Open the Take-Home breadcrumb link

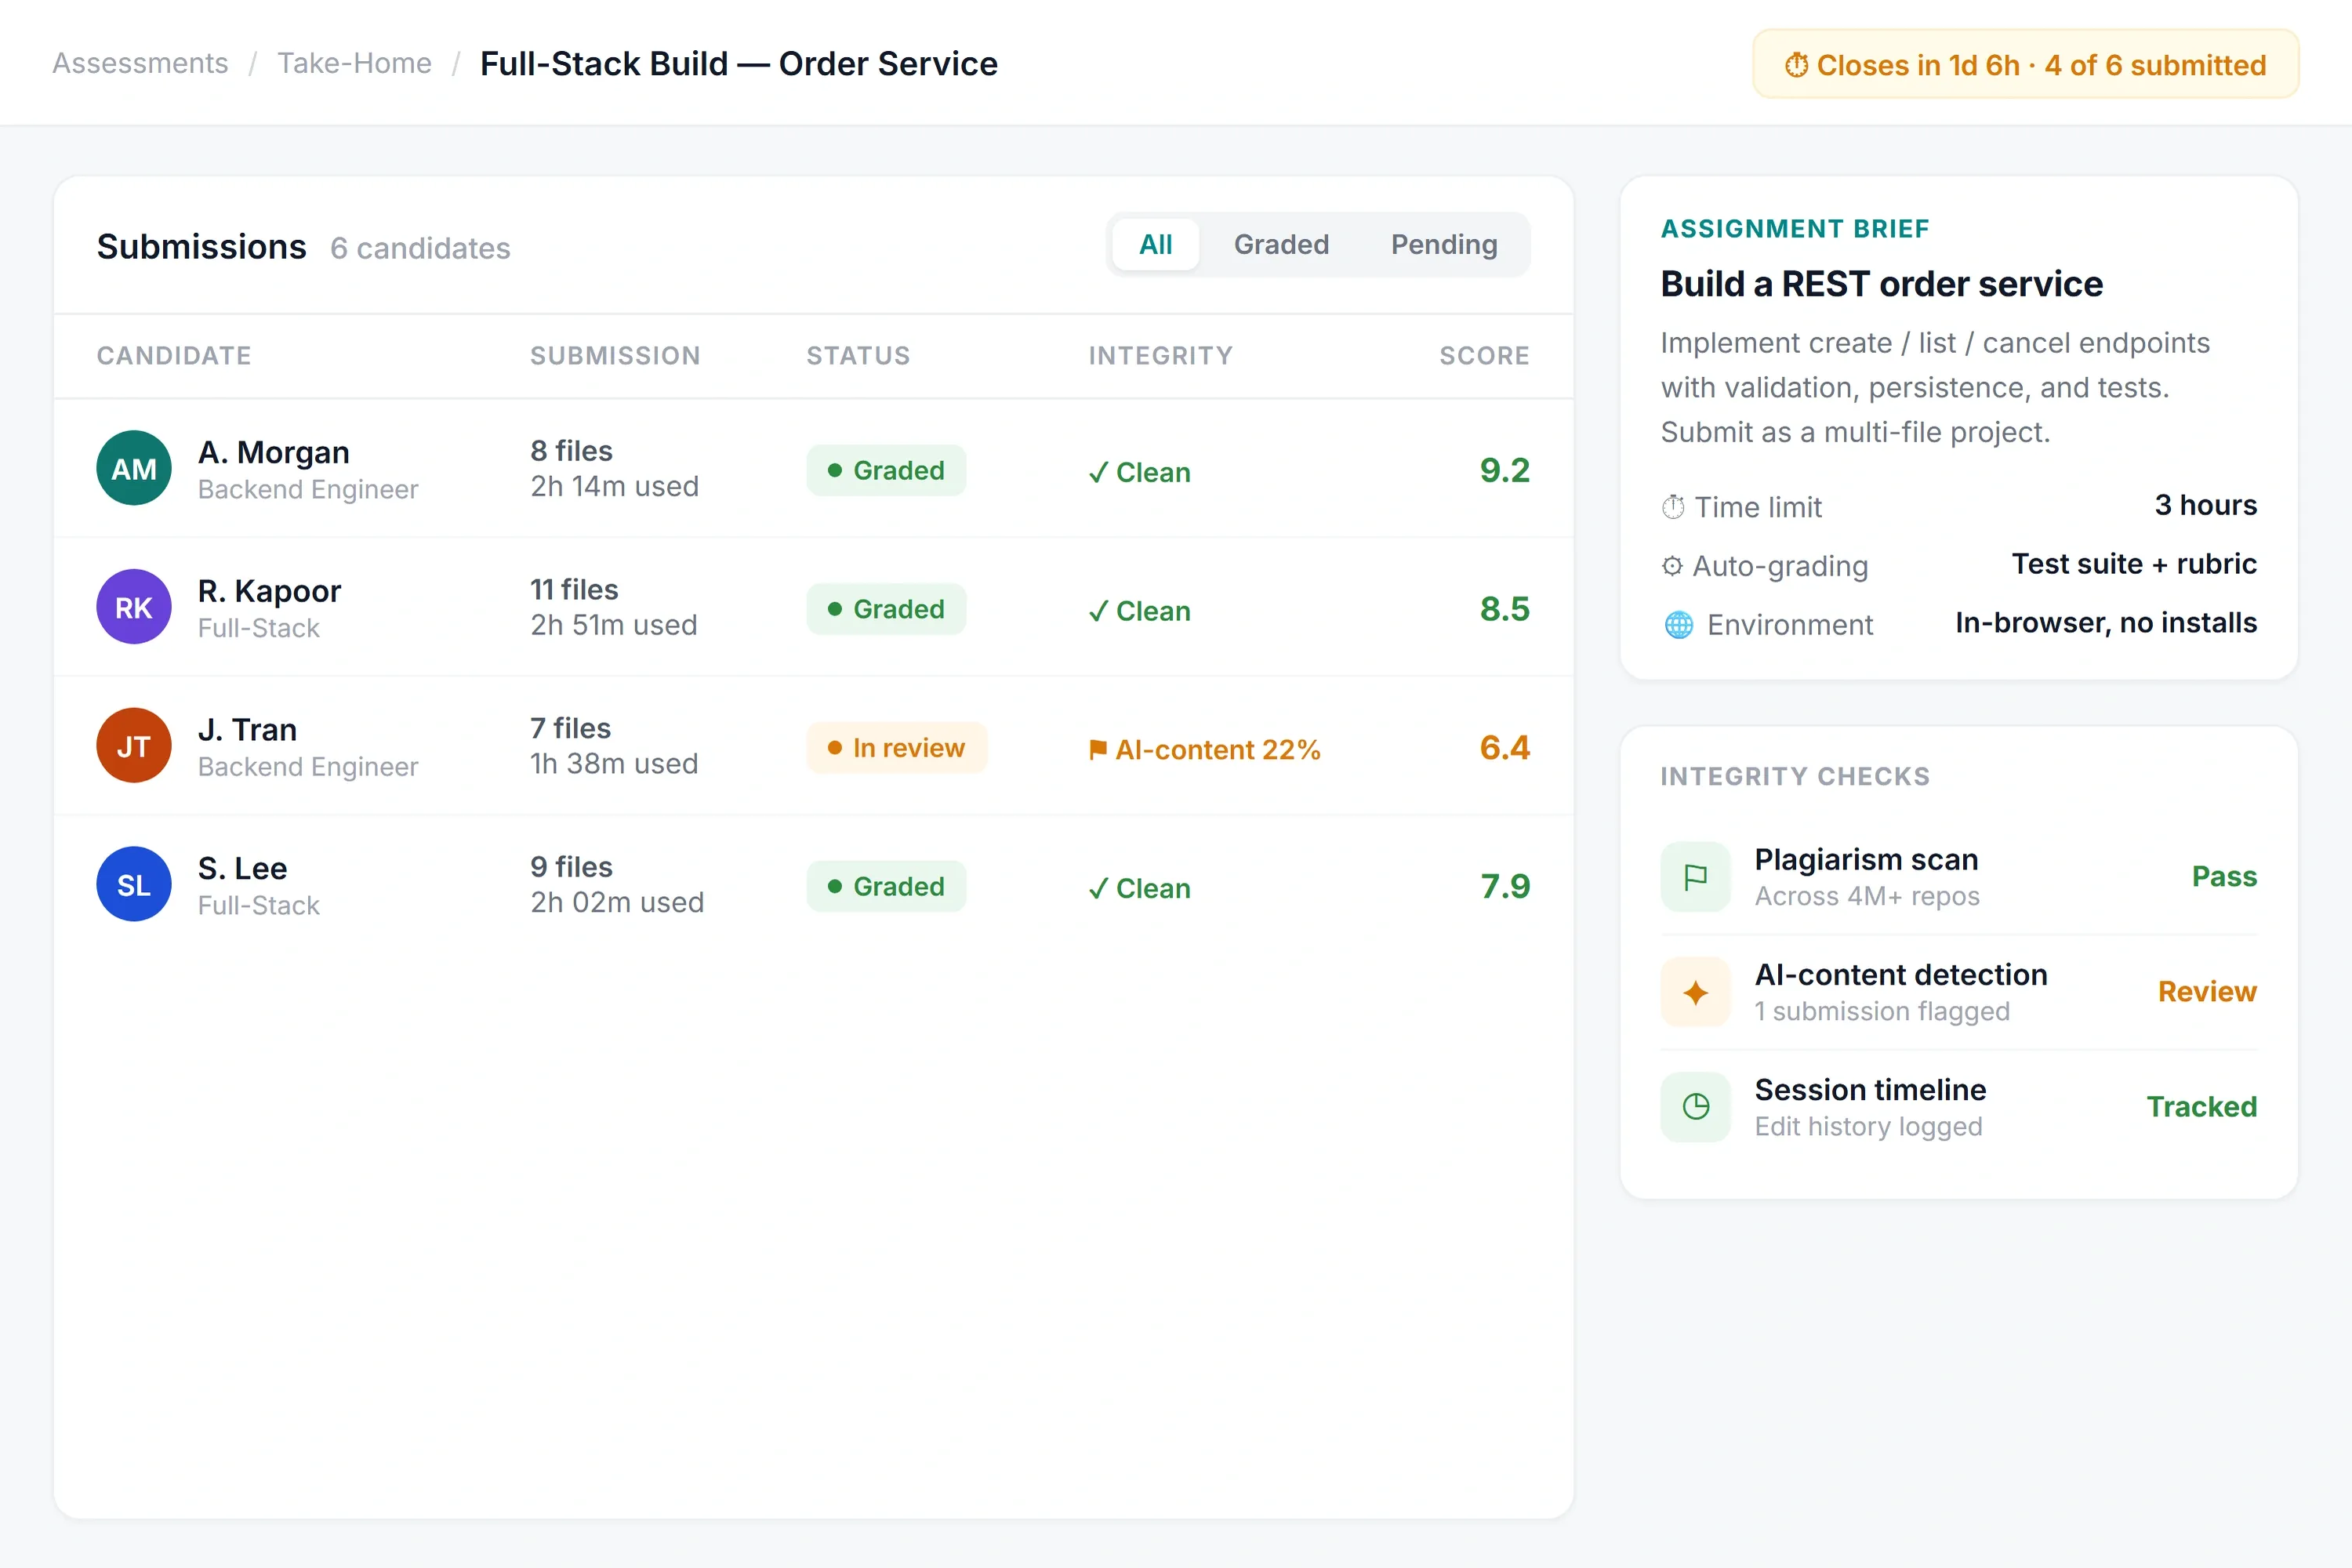[x=354, y=63]
